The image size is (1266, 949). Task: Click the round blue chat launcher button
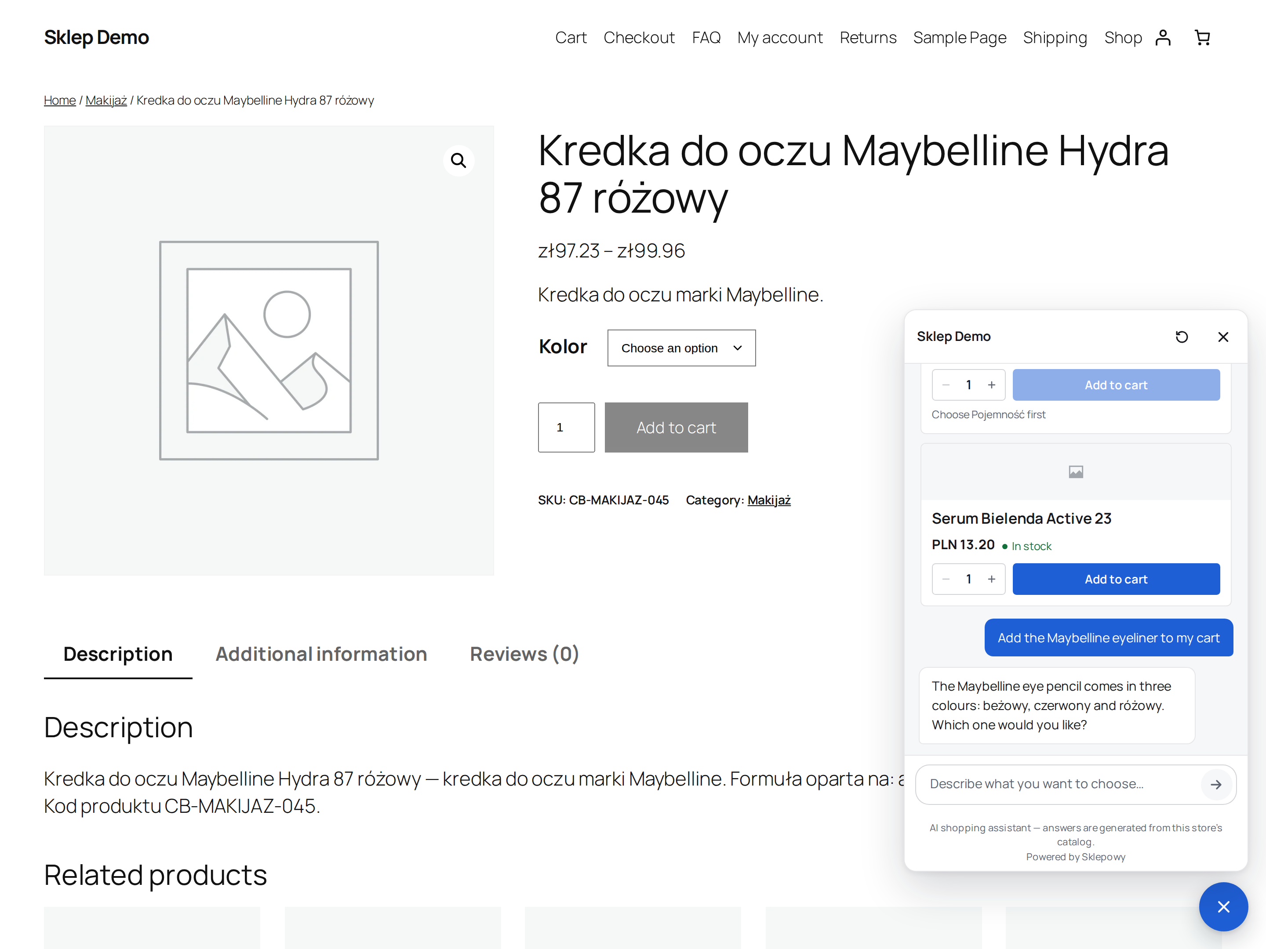pos(1223,907)
